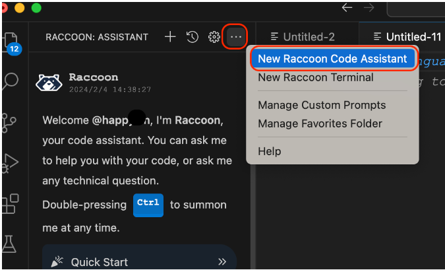Click the timestamp 2024/2/4 14:38:27
The image size is (445, 270).
tap(110, 90)
